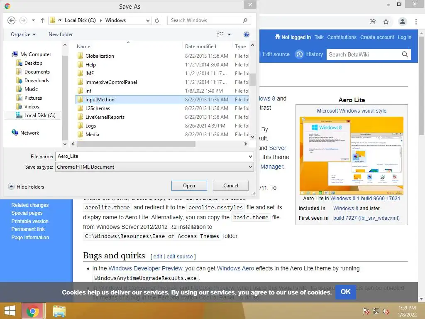
Task: Open view options dropdown arrow
Action: click(x=229, y=34)
